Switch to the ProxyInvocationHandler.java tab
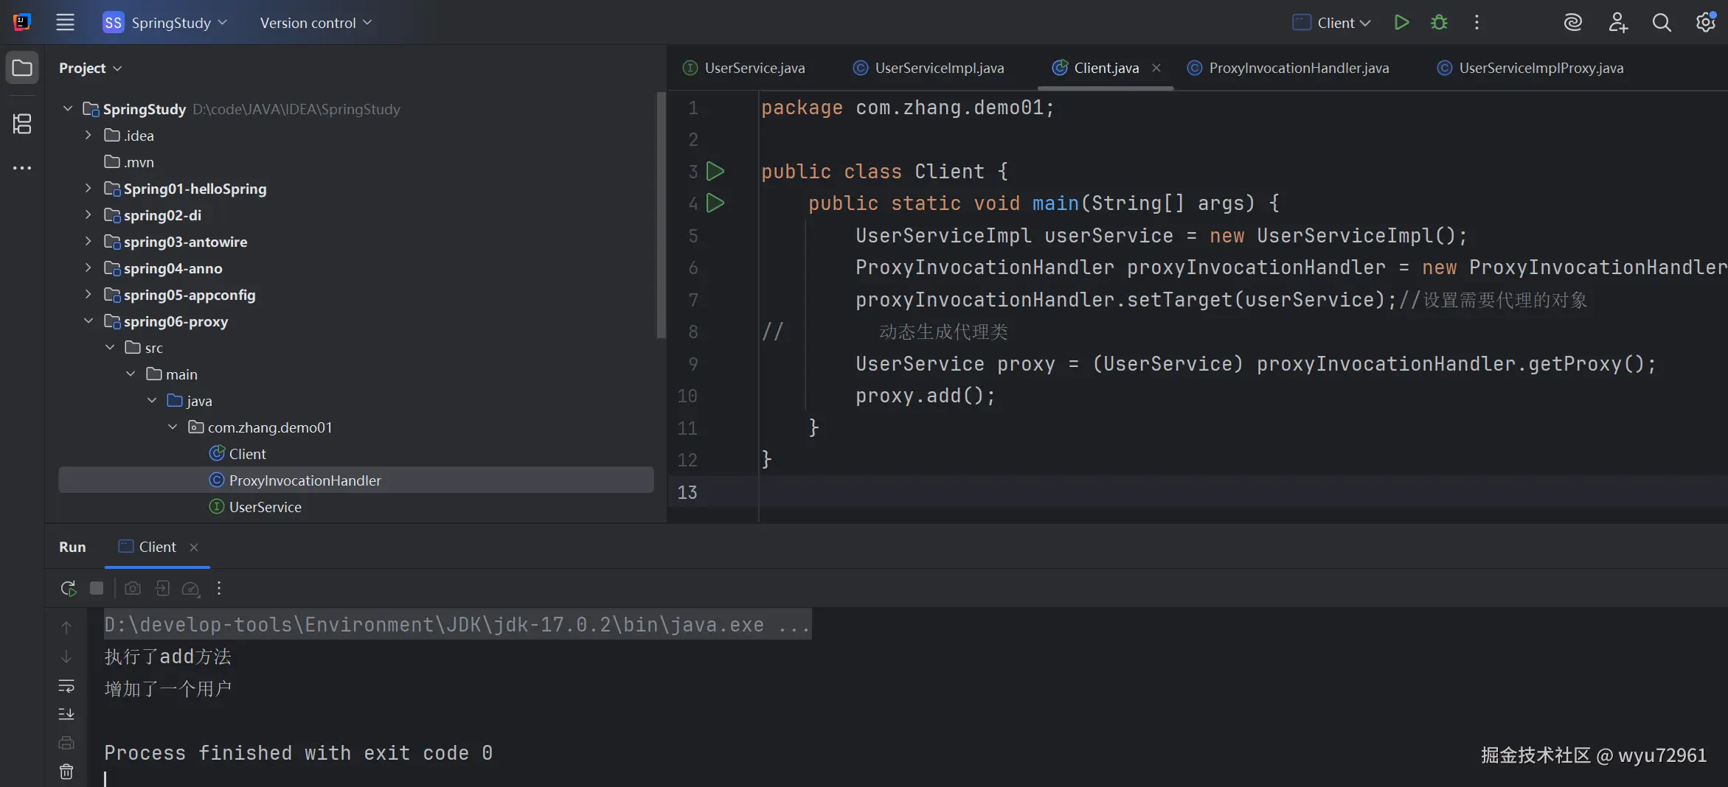This screenshot has height=787, width=1728. (1298, 68)
